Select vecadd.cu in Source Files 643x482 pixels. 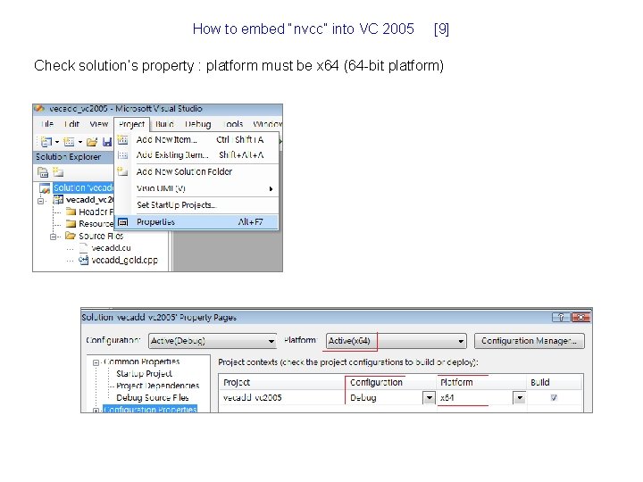(x=111, y=248)
